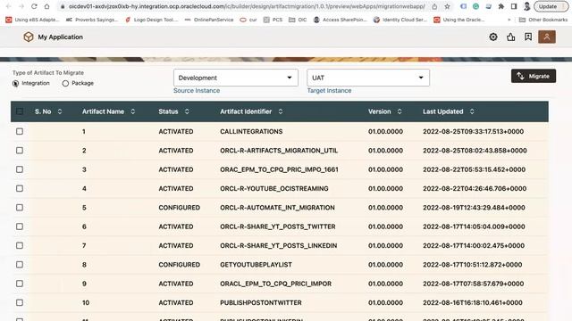Viewport: 572px width, 321px height.
Task: Select the Package radio button
Action: [x=65, y=83]
